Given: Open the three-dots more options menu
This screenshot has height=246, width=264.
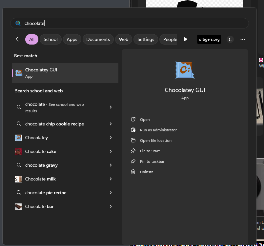Looking at the screenshot, I should click(242, 39).
